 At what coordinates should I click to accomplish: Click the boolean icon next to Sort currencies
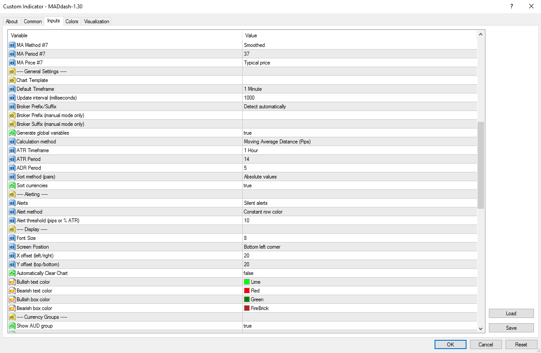(12, 185)
